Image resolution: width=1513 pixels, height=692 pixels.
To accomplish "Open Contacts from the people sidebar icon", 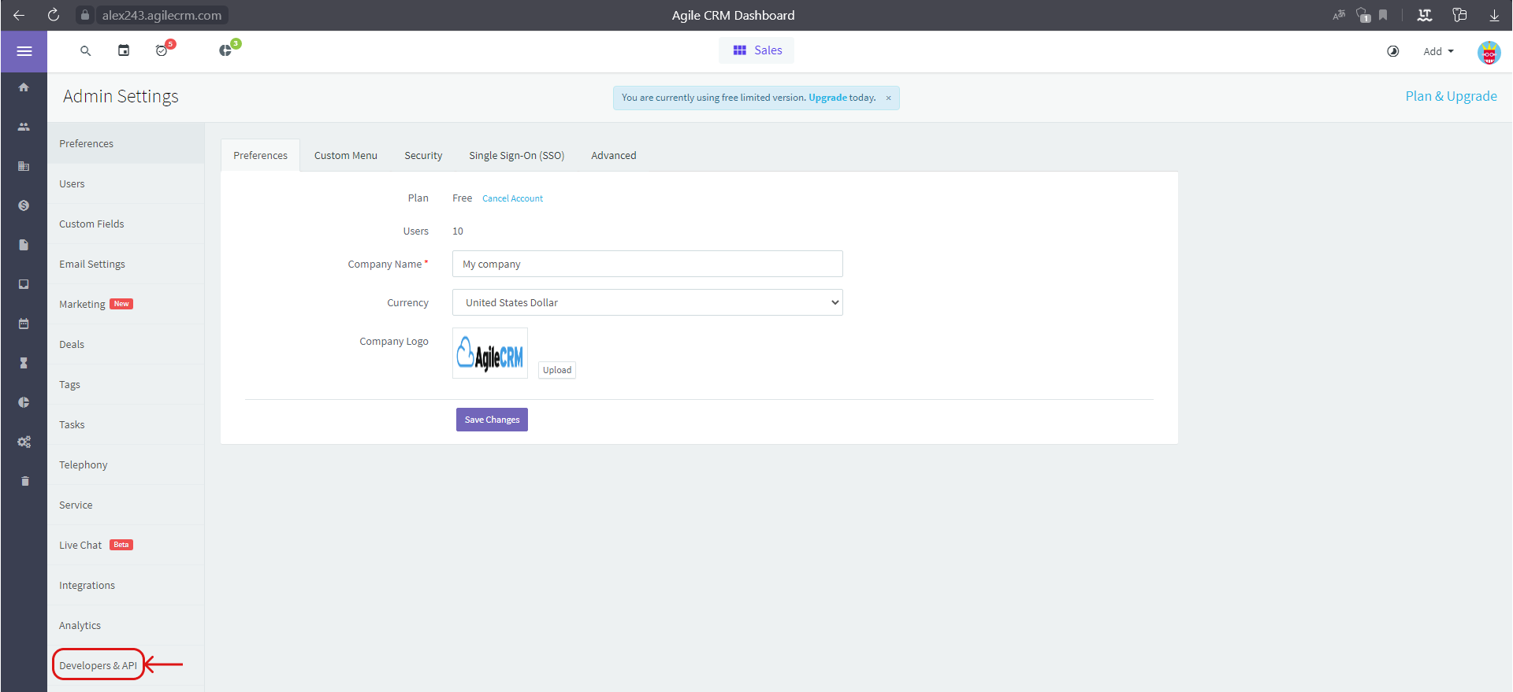I will tap(24, 127).
